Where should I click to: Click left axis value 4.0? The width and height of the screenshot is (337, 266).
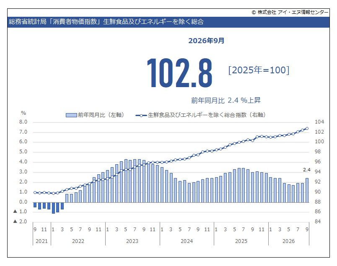(23, 162)
